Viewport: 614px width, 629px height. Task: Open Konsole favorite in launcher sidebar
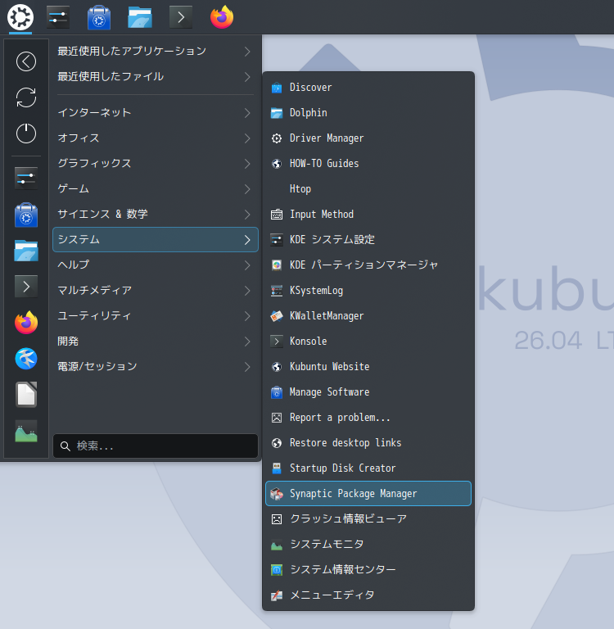[x=26, y=287]
